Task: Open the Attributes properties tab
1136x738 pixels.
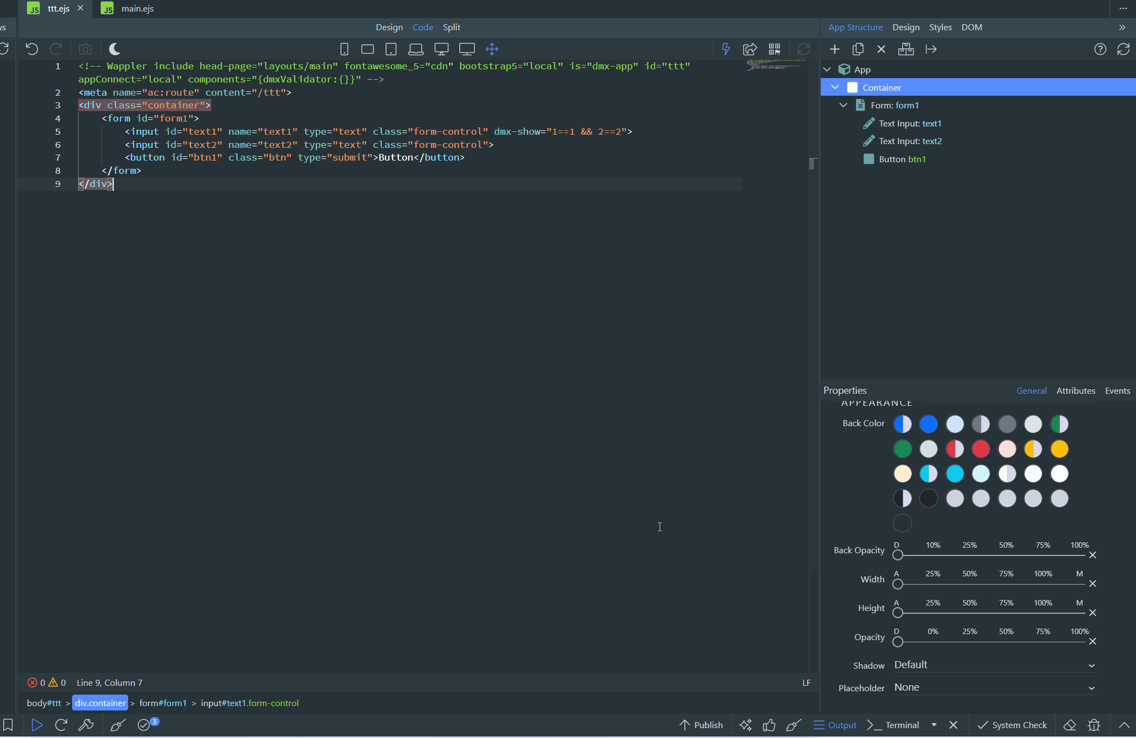Action: pyautogui.click(x=1075, y=390)
